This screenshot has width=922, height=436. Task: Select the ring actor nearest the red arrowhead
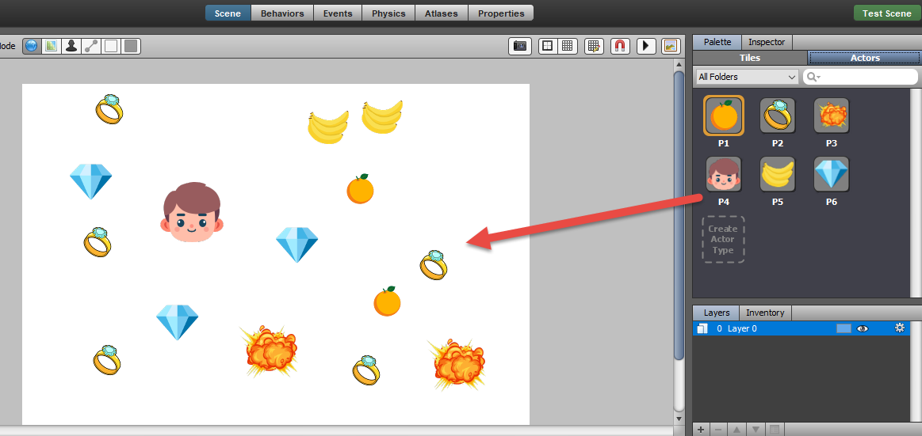pos(434,264)
